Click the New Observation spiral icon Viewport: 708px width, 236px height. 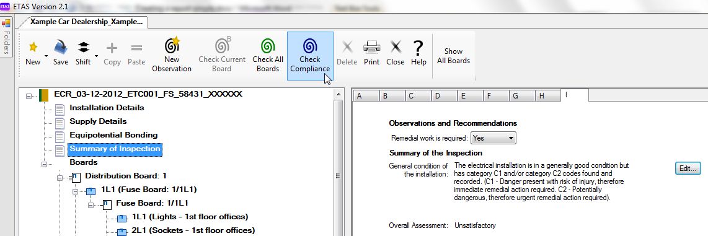coord(172,45)
